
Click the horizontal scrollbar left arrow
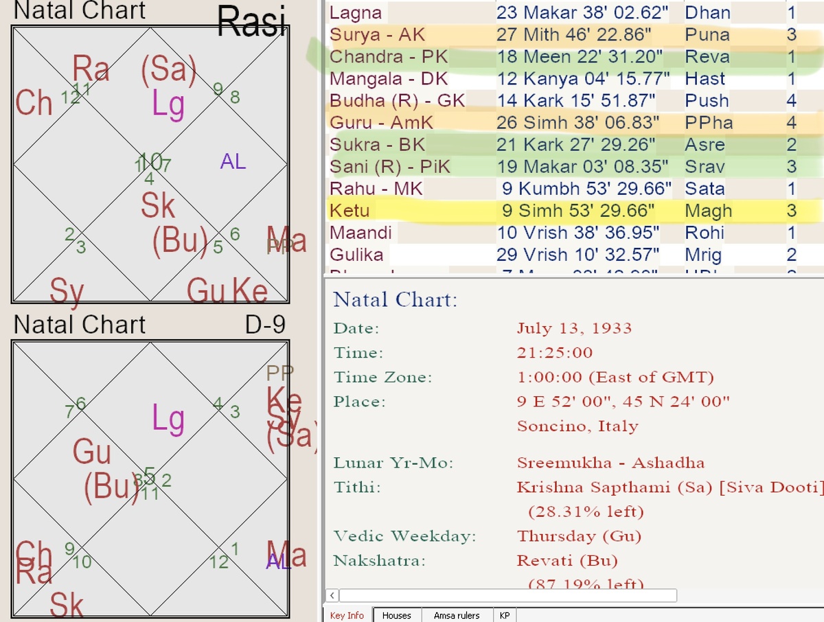coord(332,595)
